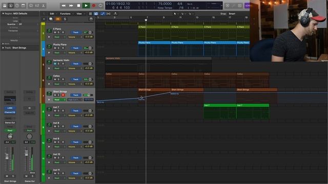Open Short Strings automation mode Read dropdown
This screenshot has width=328, height=184.
tap(59, 100)
